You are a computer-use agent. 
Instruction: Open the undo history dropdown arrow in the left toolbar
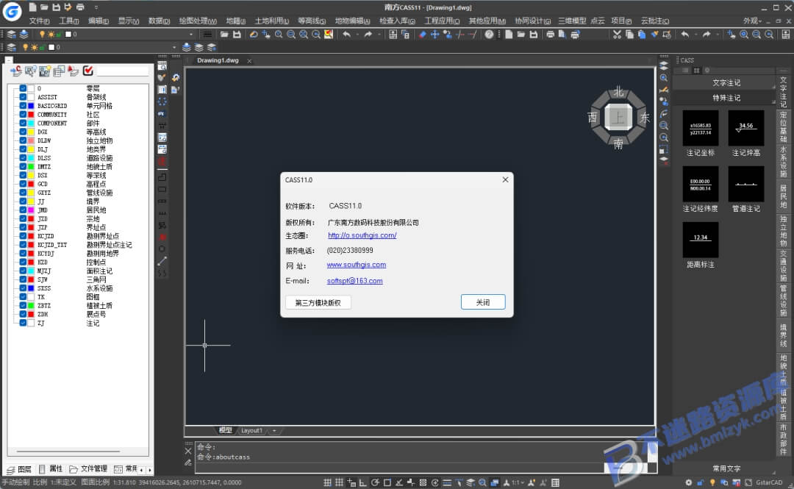tap(357, 35)
